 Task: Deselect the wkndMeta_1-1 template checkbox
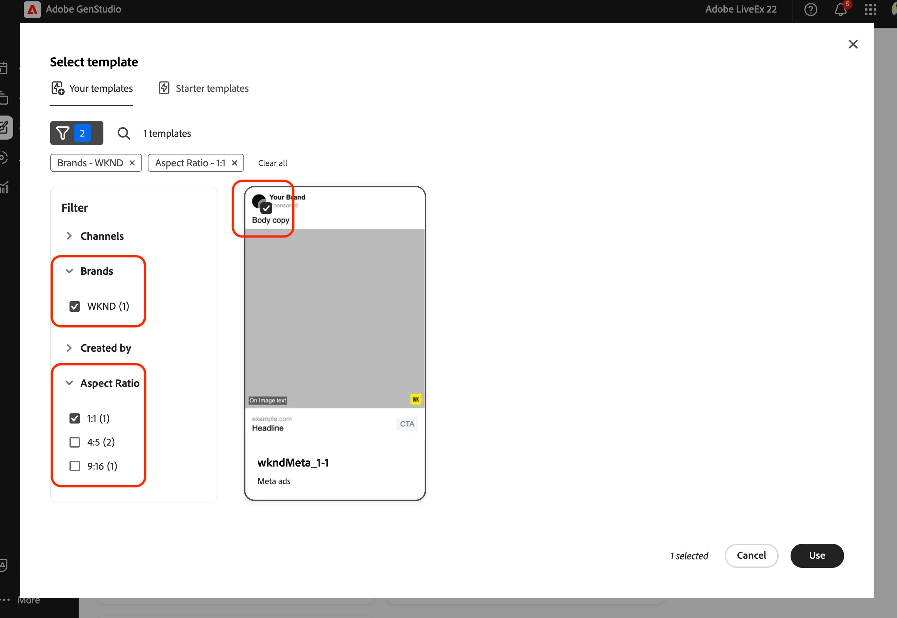tap(266, 208)
